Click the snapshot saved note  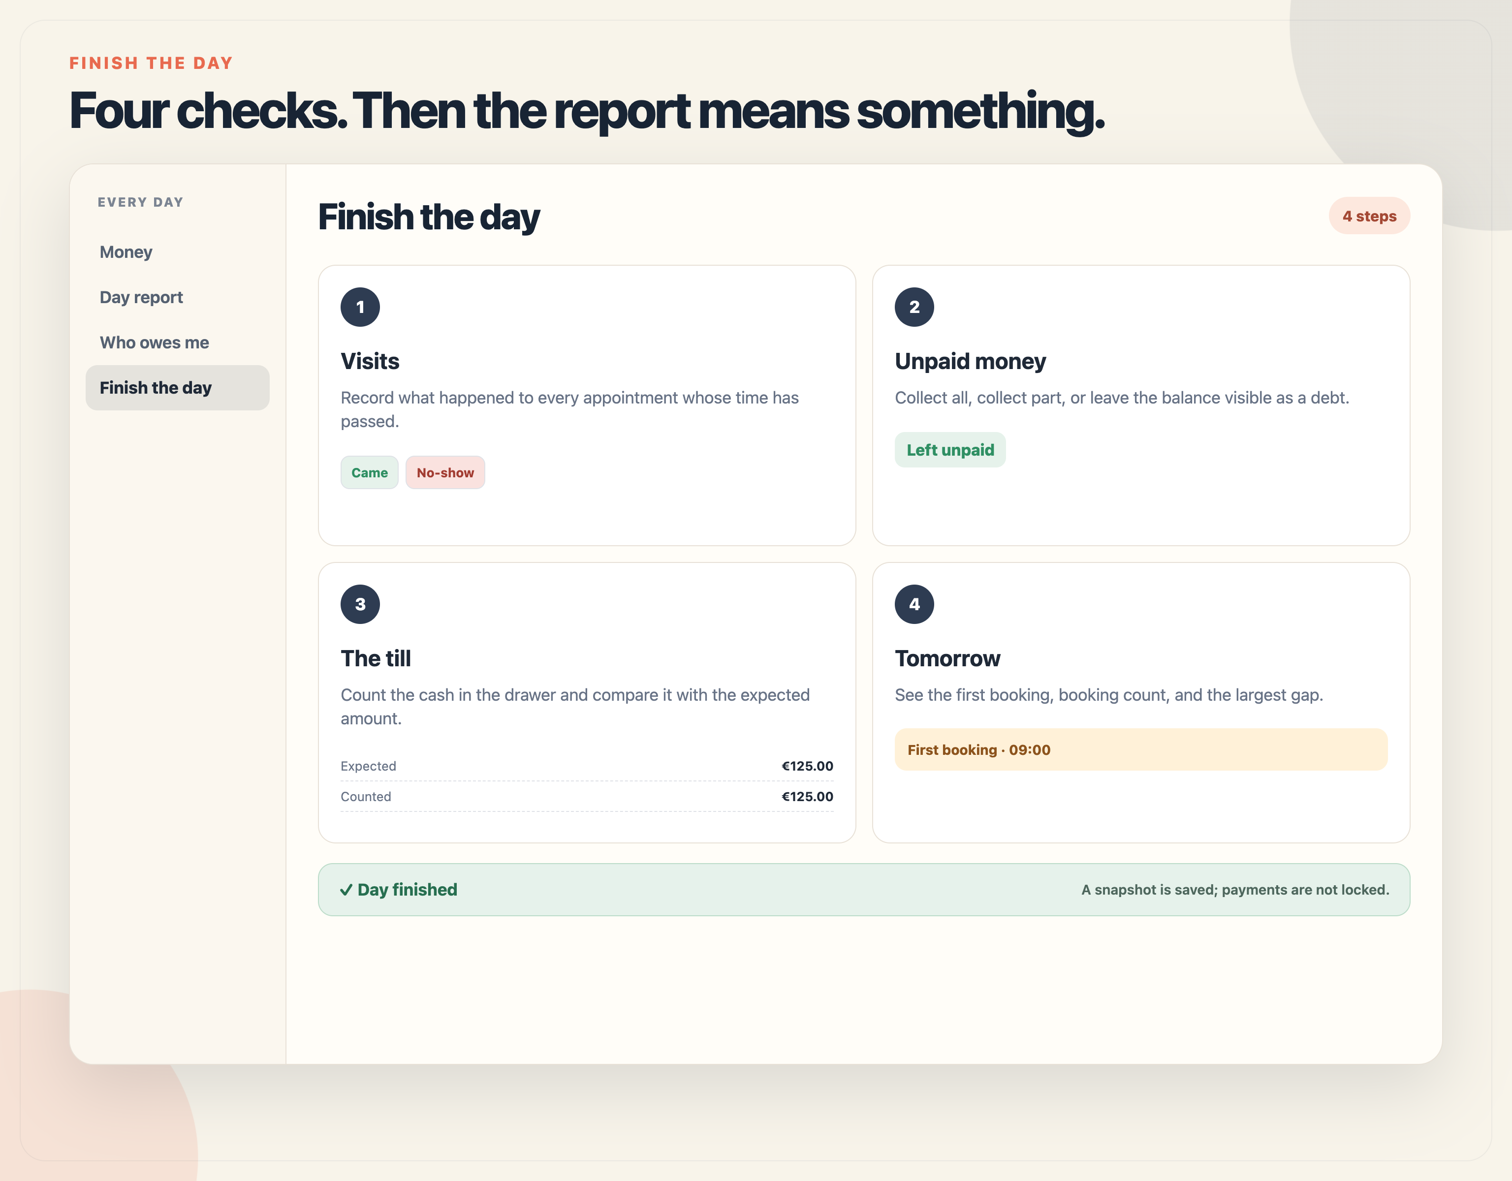click(1235, 890)
